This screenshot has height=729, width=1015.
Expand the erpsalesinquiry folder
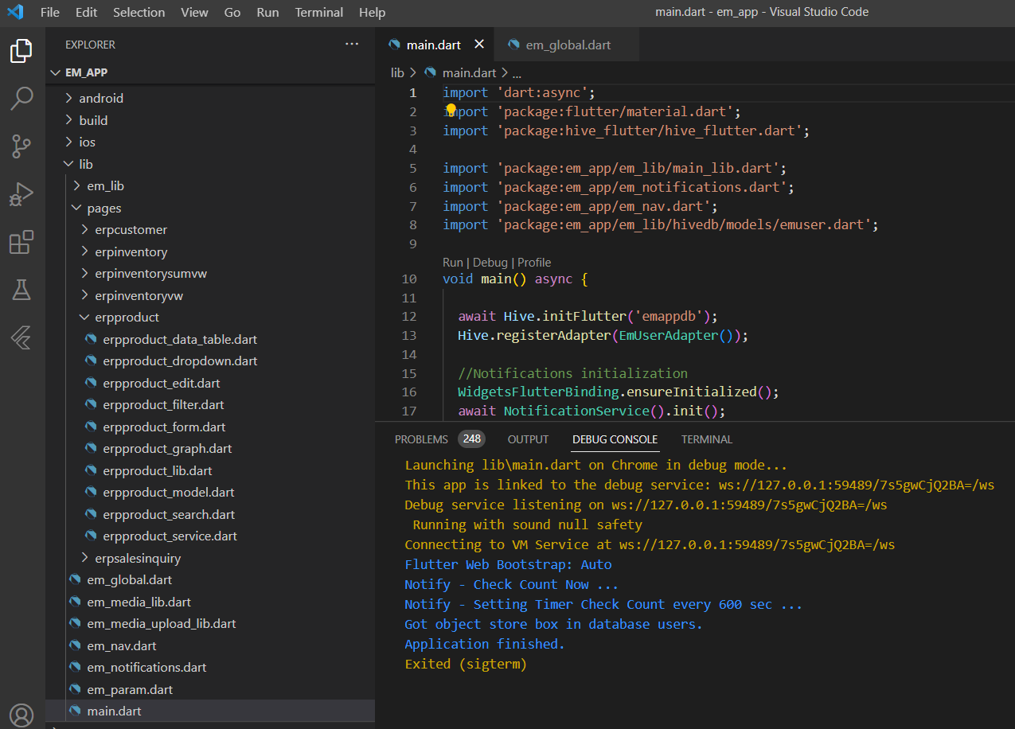pos(85,558)
